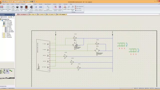Select the Packaging Line project node
This screenshot has height=90, width=160.
5,19
